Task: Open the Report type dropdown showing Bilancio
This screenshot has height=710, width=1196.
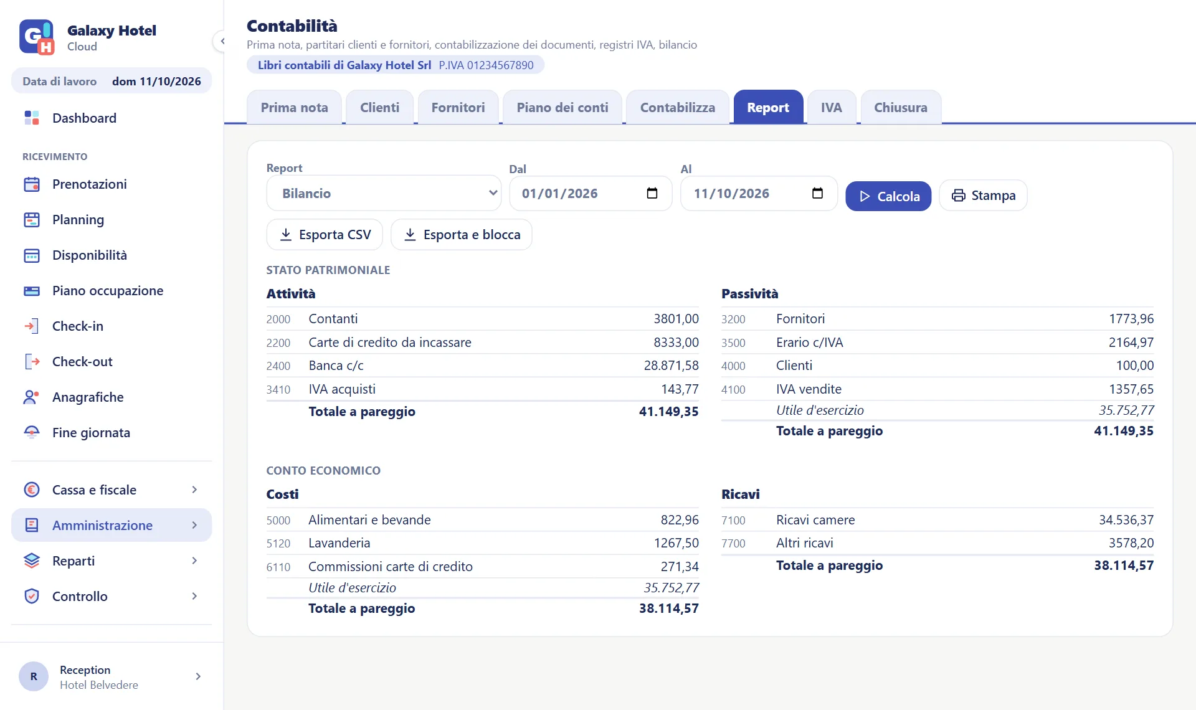Action: coord(384,193)
